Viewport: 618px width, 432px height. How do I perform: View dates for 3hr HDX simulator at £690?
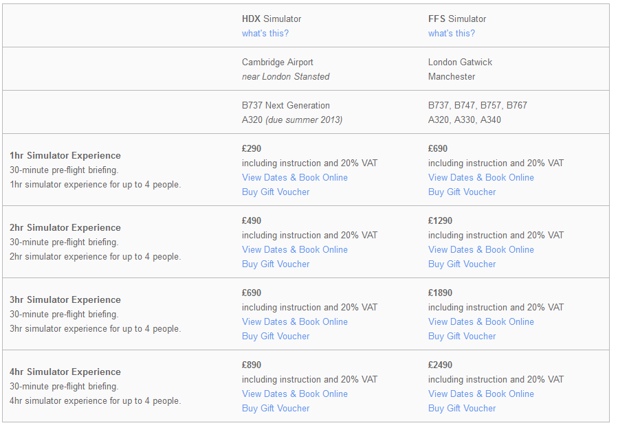tap(295, 321)
